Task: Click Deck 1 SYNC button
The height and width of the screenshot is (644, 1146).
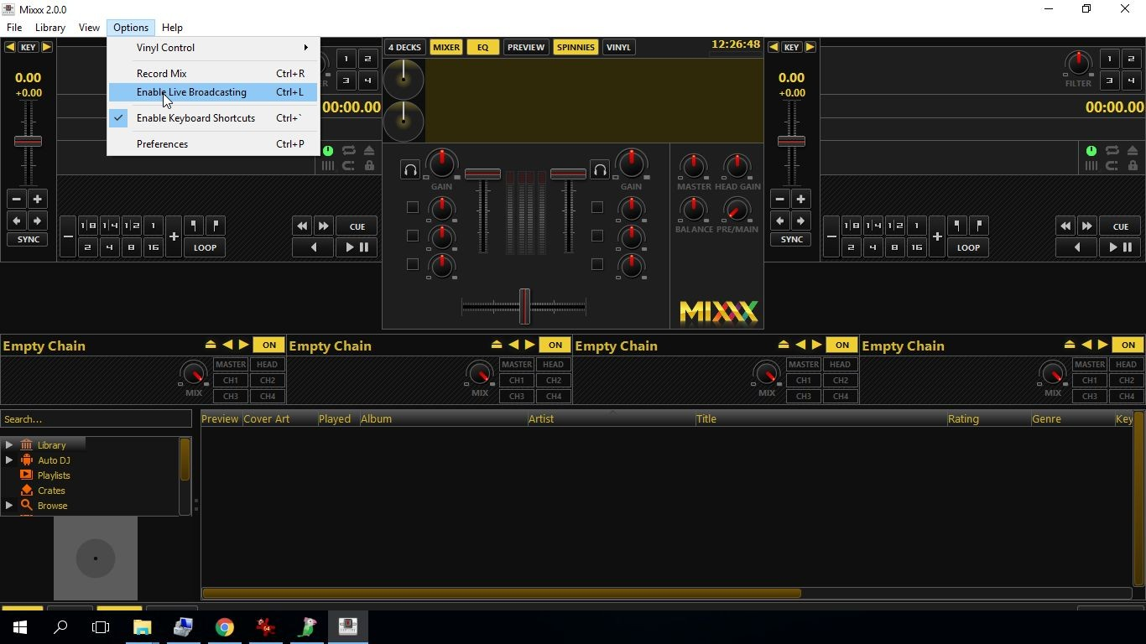Action: 29,240
